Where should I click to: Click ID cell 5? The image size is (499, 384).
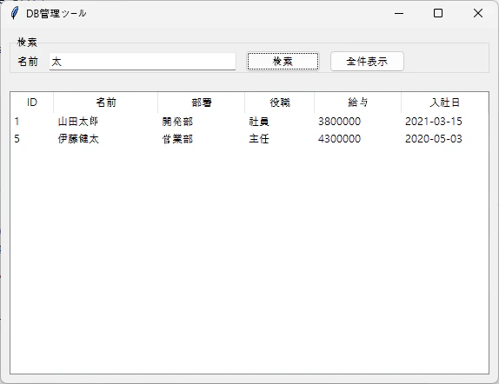pyautogui.click(x=17, y=139)
